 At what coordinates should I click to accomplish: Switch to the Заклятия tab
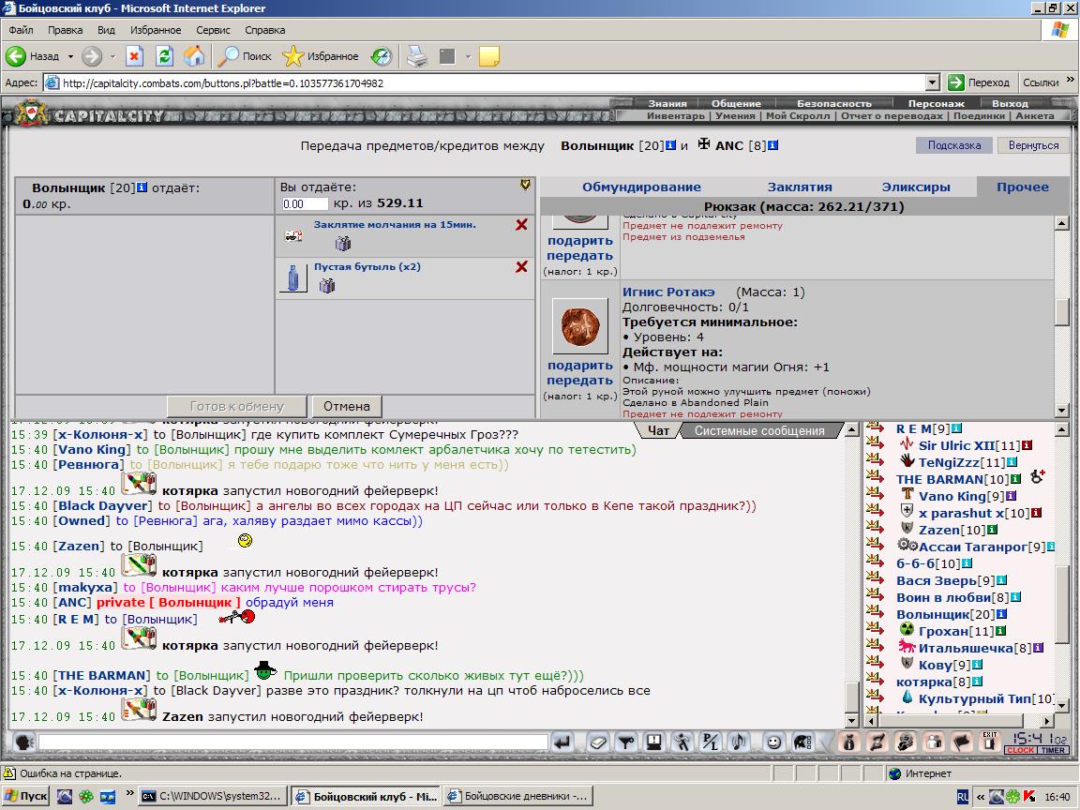[x=800, y=187]
